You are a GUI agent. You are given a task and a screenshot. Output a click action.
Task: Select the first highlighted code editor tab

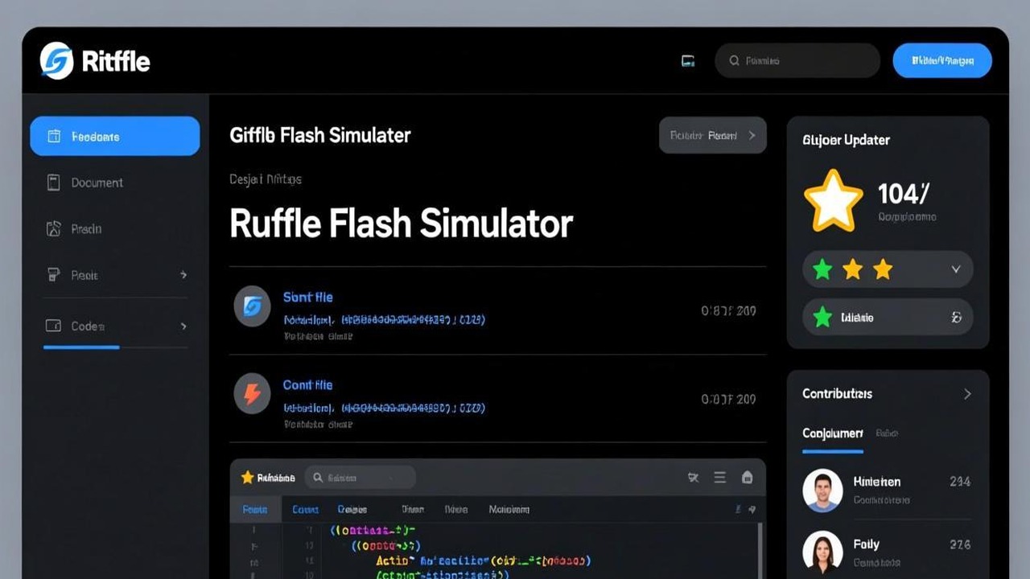[x=256, y=509]
